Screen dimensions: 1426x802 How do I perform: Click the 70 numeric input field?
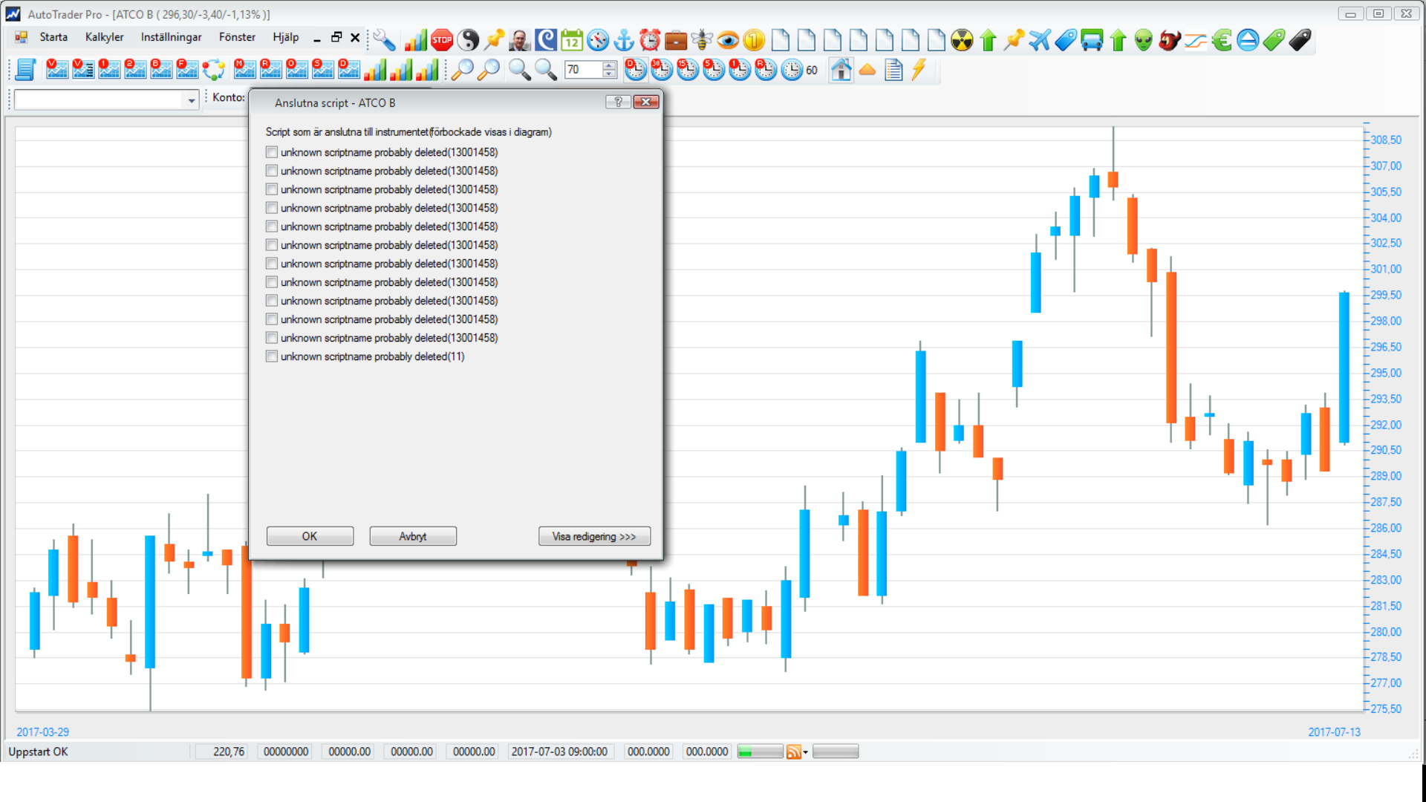[583, 70]
